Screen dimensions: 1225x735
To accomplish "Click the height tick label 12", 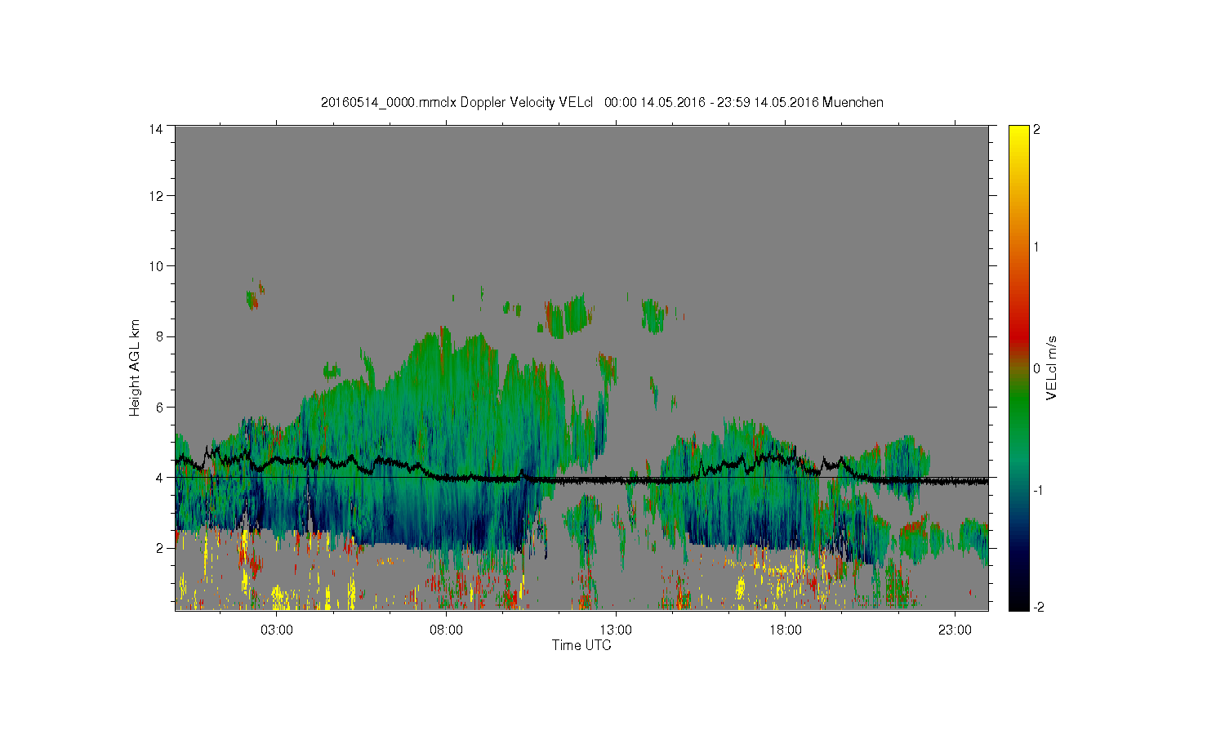I will click(156, 195).
